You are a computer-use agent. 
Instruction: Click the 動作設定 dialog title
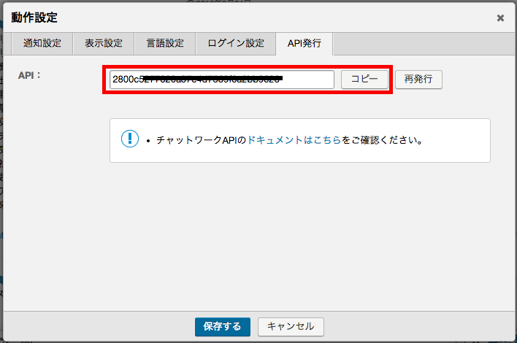[x=34, y=17]
